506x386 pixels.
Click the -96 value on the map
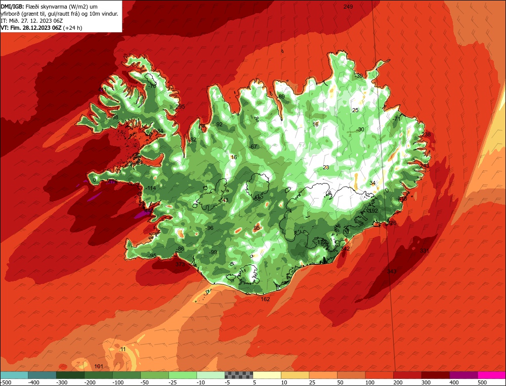(209, 228)
